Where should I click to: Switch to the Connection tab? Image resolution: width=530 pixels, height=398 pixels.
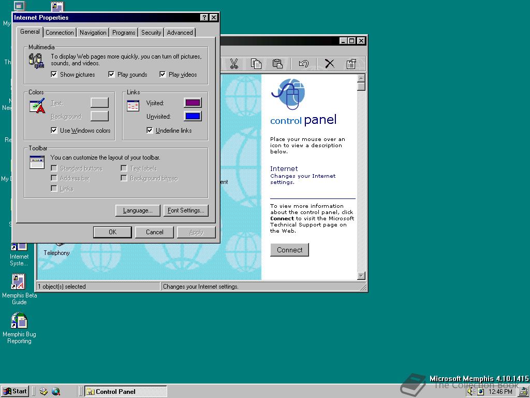coord(60,33)
